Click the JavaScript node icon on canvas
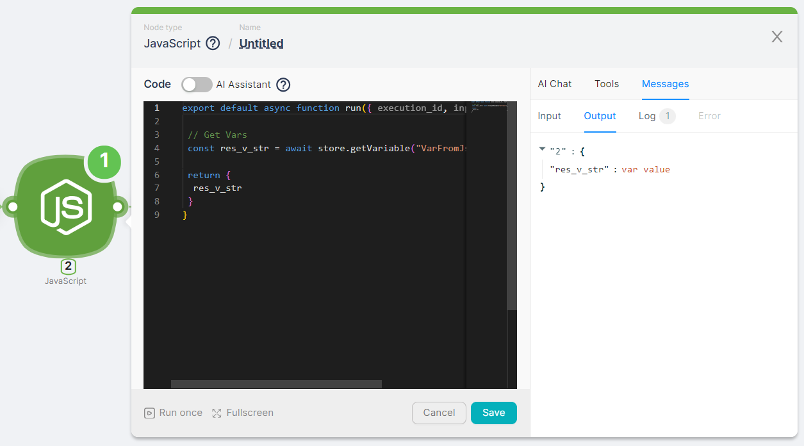Image resolution: width=804 pixels, height=446 pixels. 65,208
